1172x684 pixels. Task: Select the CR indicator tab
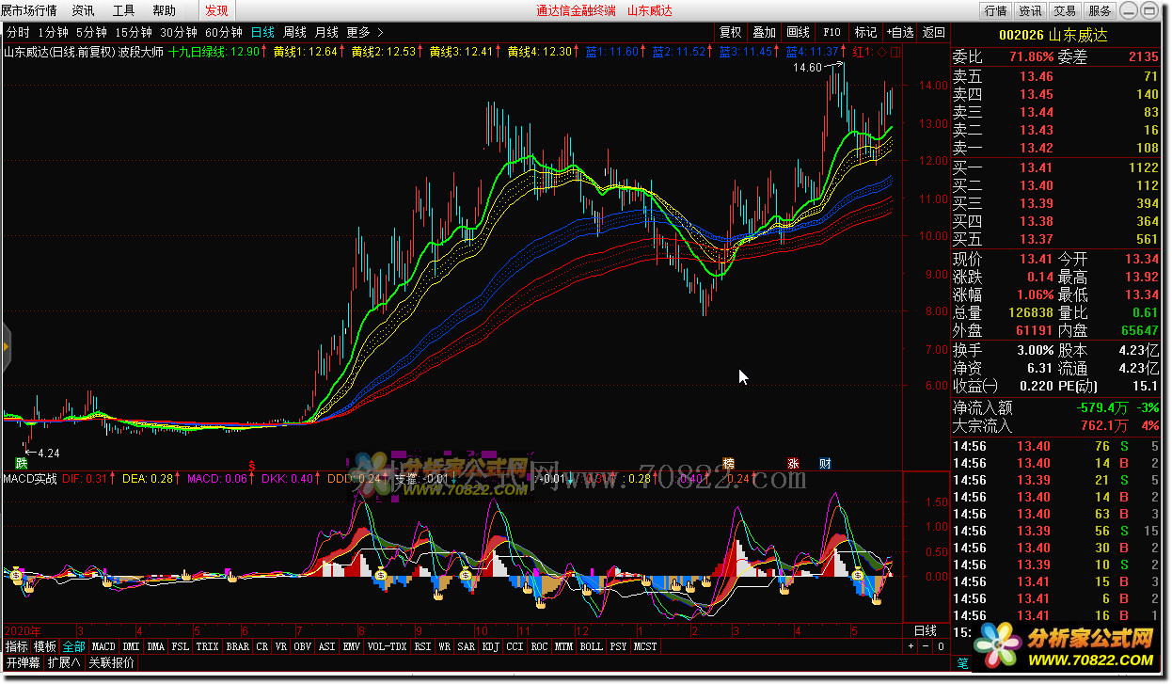pyautogui.click(x=262, y=646)
